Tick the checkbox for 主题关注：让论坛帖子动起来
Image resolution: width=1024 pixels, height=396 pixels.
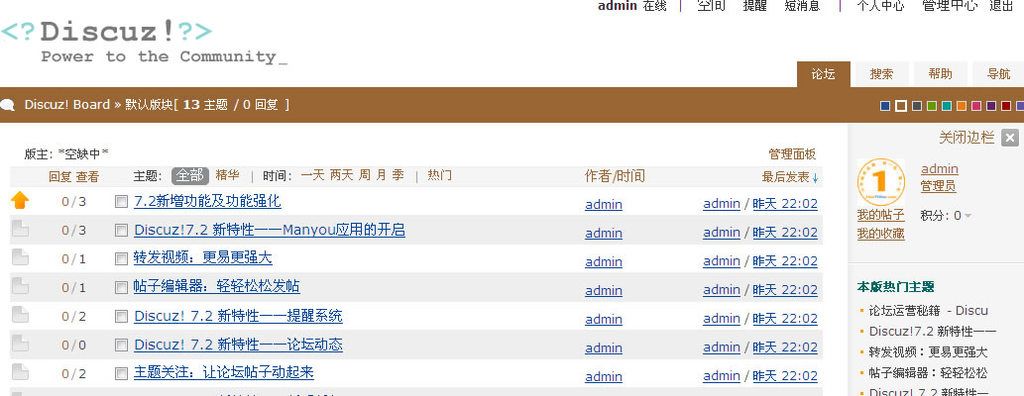(x=121, y=374)
